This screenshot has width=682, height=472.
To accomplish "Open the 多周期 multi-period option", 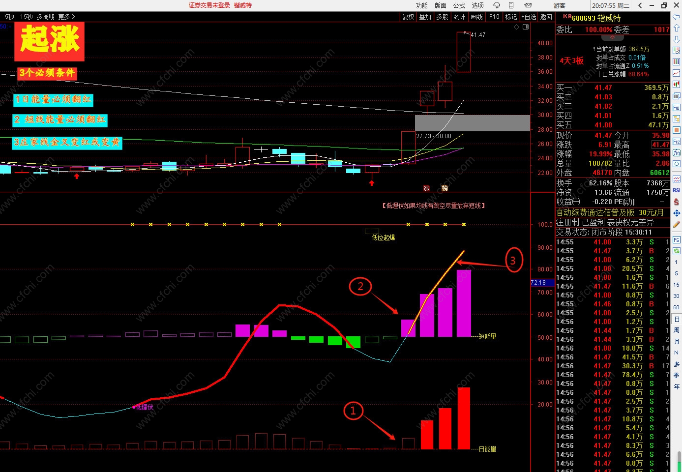I will point(45,17).
